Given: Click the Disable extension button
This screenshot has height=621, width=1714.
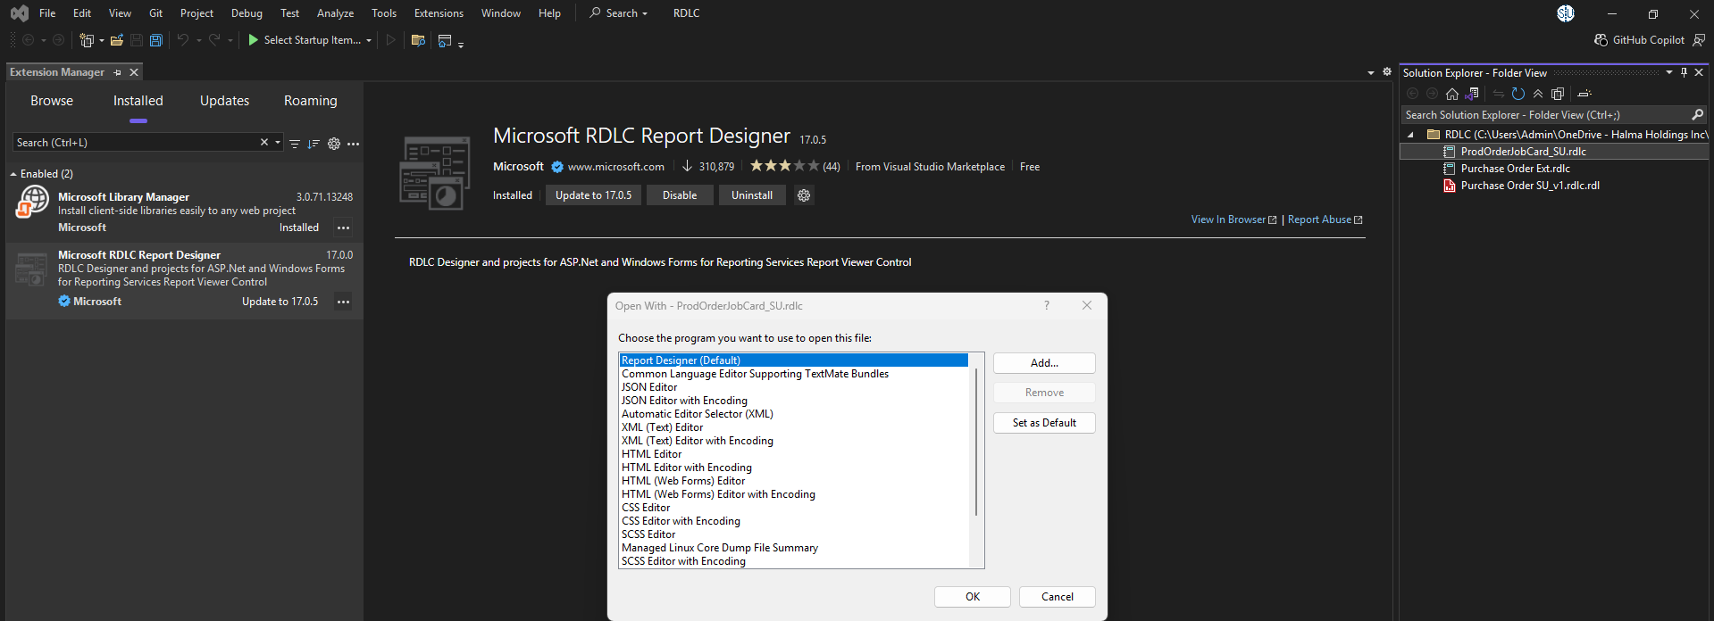Looking at the screenshot, I should [680, 195].
